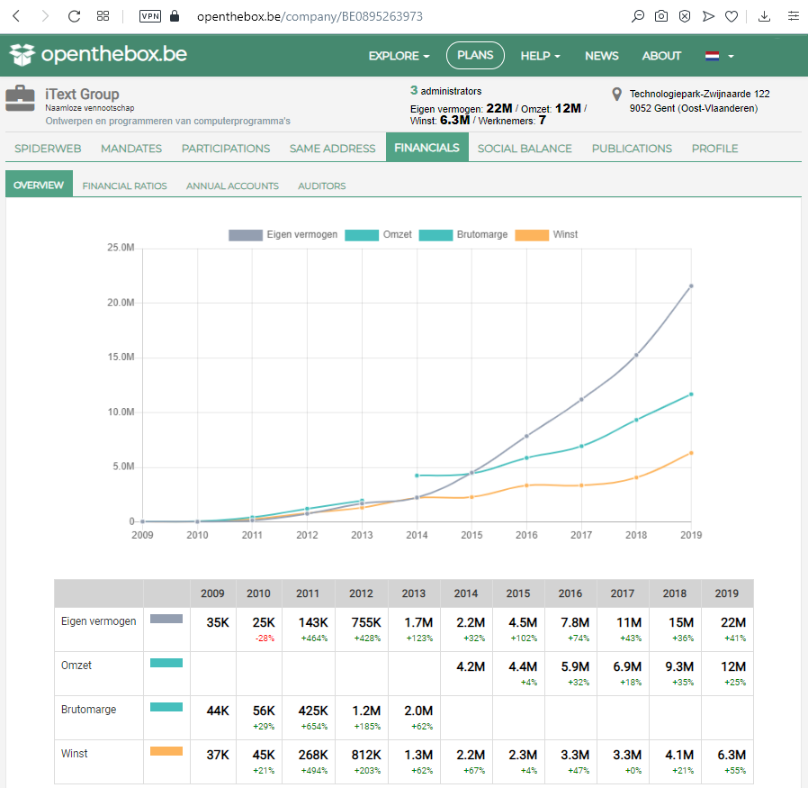Take a snapshot with the camera icon

(x=661, y=16)
